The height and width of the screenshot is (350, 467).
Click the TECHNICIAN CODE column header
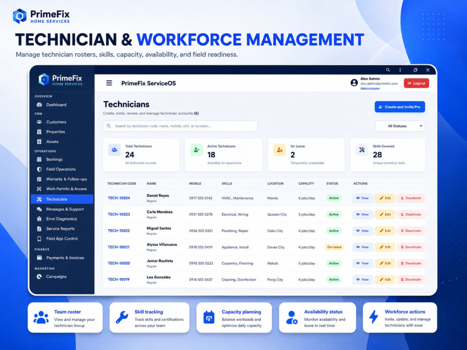[x=121, y=183]
